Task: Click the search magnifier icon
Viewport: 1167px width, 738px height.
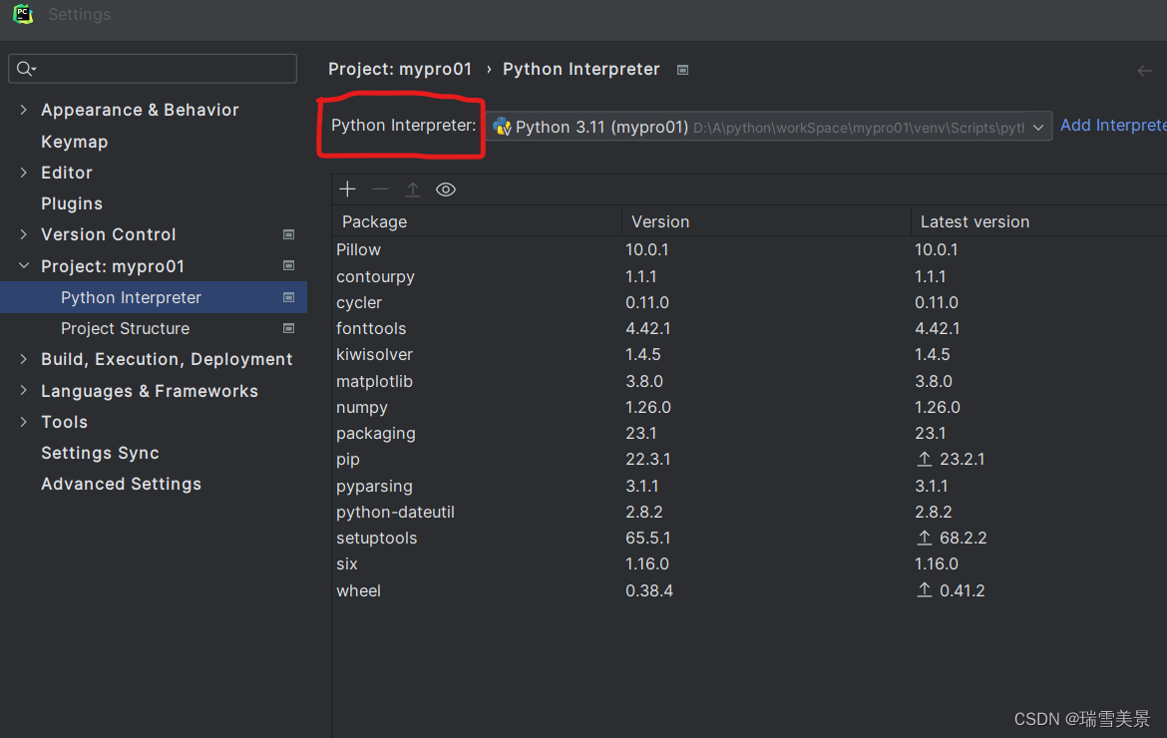Action: point(26,69)
